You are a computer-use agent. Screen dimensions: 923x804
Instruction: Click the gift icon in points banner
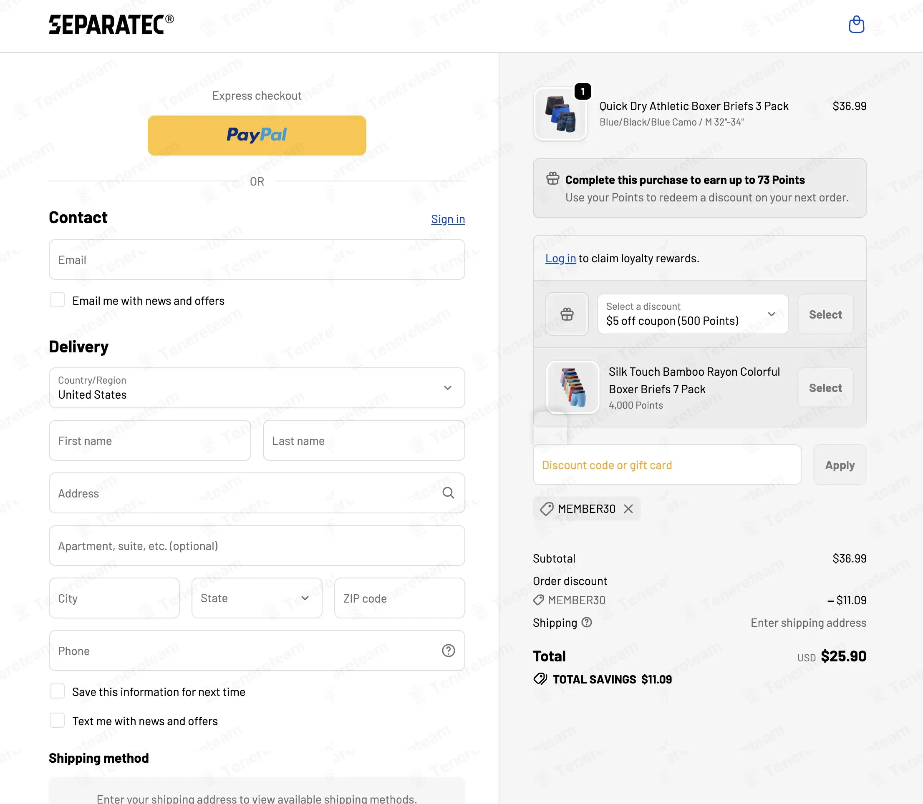(552, 178)
